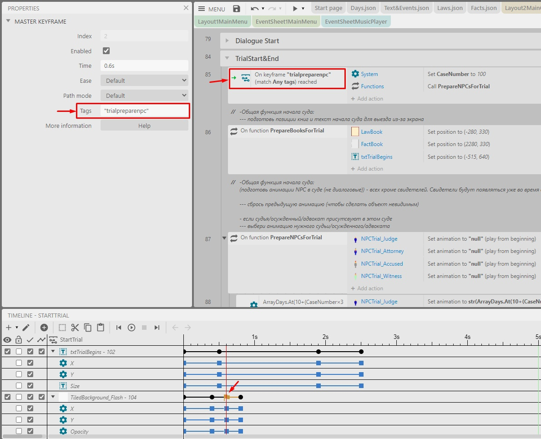Open the Laws.json tab
The height and width of the screenshot is (439, 541).
coord(450,8)
